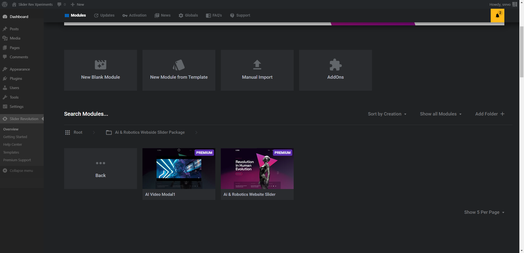The width and height of the screenshot is (524, 253).
Task: Open the News tab
Action: [x=162, y=15]
